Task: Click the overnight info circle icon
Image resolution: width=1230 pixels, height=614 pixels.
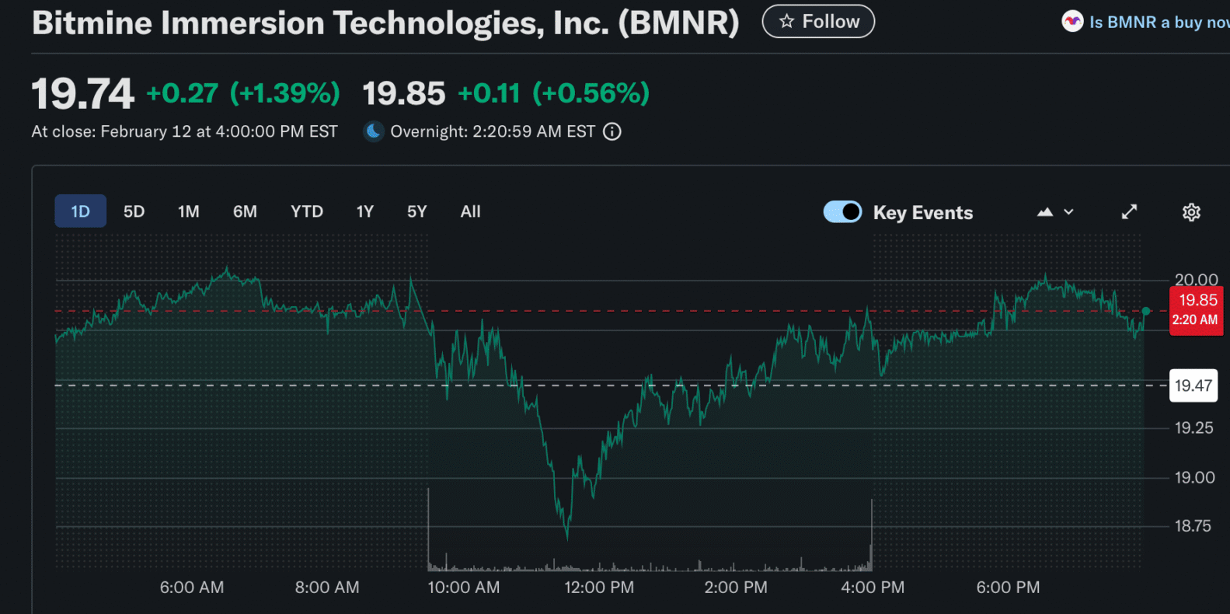Action: [x=612, y=131]
